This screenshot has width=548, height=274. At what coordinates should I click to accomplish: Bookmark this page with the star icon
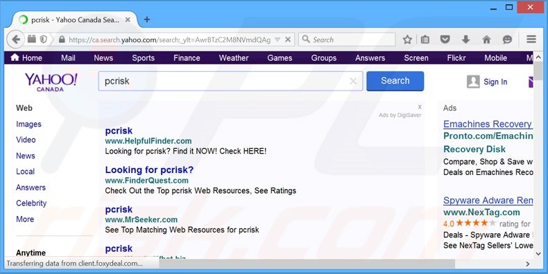407,39
